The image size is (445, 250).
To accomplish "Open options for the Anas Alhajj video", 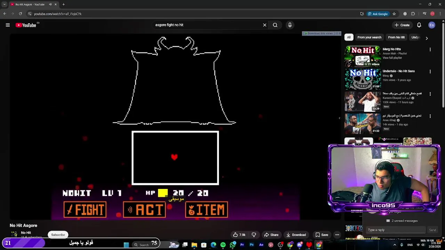I will pyautogui.click(x=430, y=116).
